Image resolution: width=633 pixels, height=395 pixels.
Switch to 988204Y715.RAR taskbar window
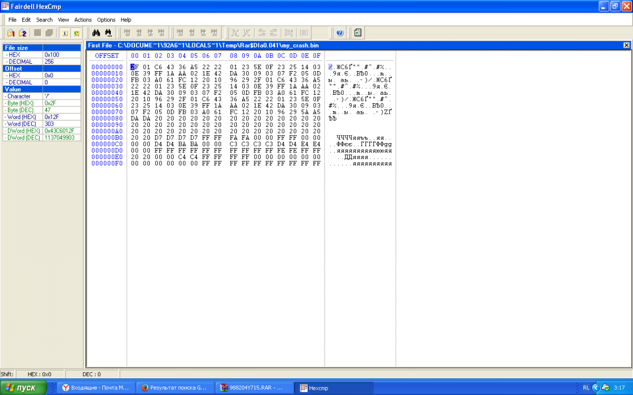click(254, 388)
